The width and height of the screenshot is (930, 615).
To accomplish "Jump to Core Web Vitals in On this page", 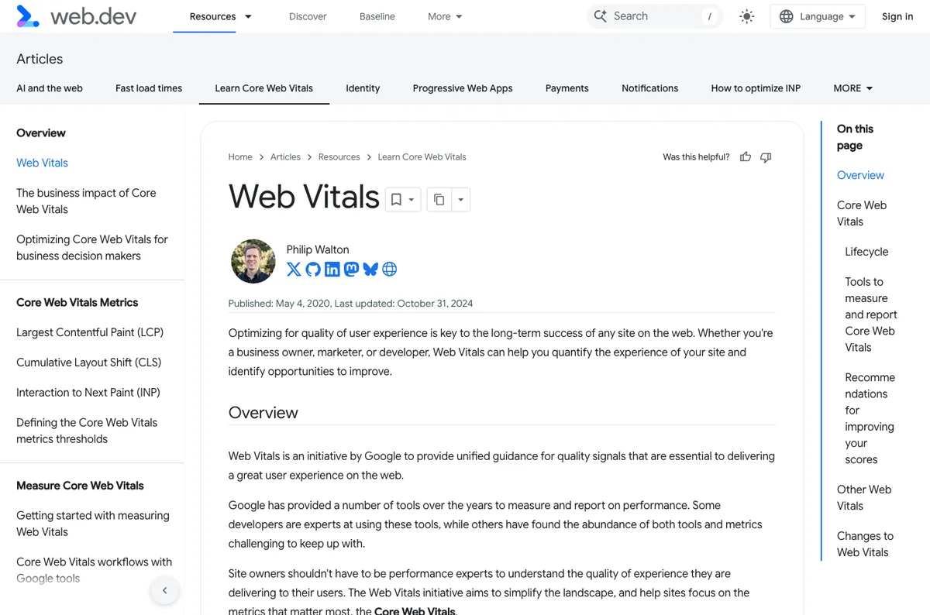I will coord(862,214).
